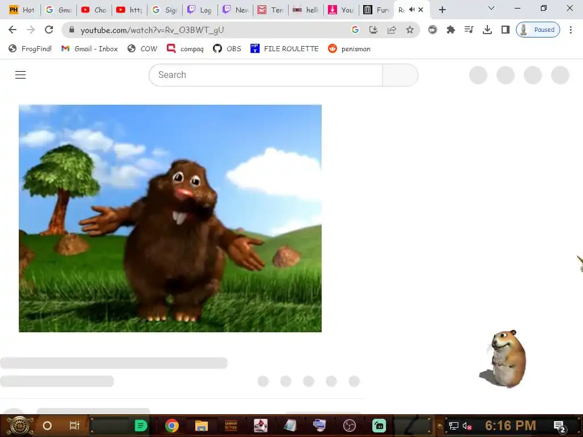Close the currently playing YouTube tab
Viewport: 583px width, 437px height.
421,10
